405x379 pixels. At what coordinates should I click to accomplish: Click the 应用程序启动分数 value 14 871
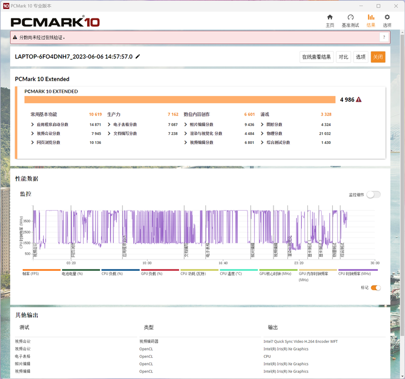pos(95,124)
